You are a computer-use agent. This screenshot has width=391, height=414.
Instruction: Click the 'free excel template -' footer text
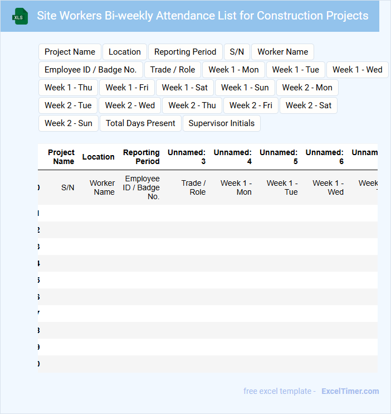[280, 391]
